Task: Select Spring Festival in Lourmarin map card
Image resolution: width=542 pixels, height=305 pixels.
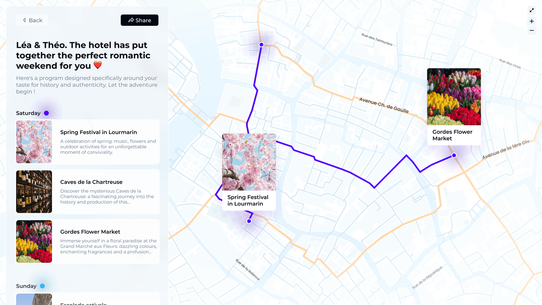Action: (x=249, y=172)
